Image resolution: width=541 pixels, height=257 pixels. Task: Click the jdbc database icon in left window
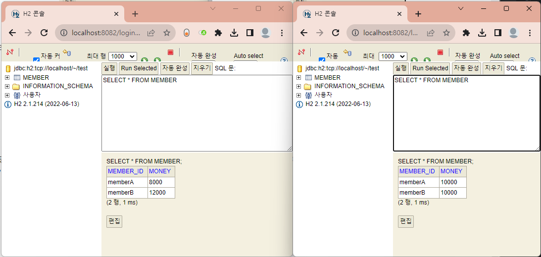[x=8, y=68]
